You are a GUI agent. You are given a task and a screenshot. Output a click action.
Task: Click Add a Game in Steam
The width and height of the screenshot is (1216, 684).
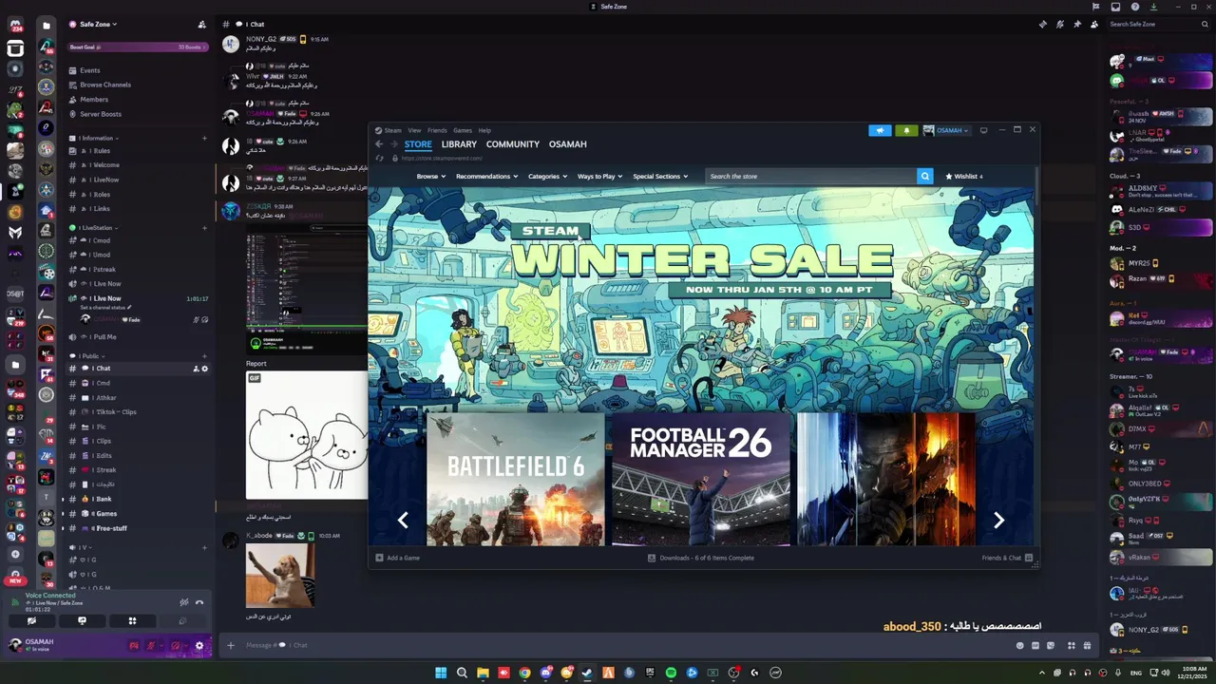(398, 558)
